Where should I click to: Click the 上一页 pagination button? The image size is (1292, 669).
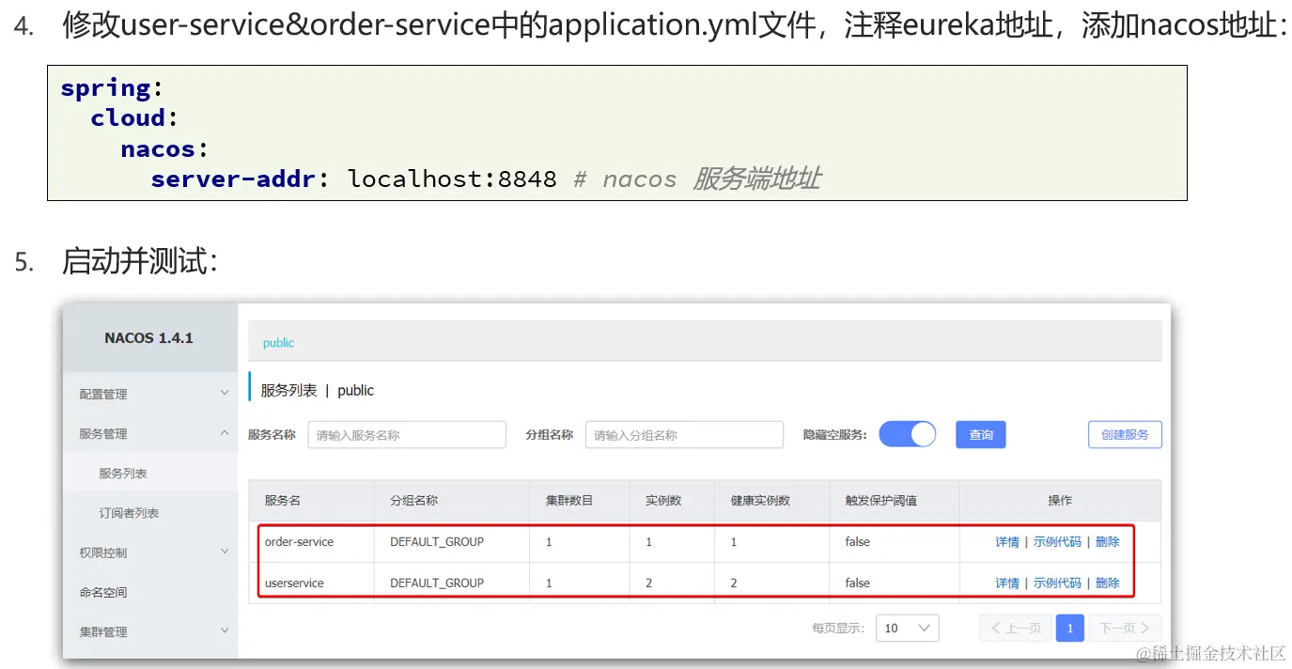[1016, 628]
